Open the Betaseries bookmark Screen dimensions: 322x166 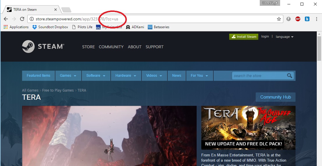tap(159, 27)
